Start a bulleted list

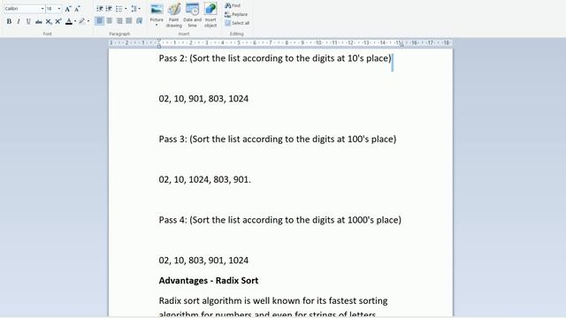(119, 9)
